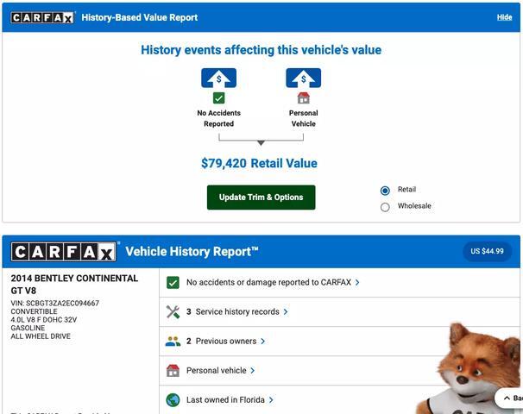Click the wrench and screwdriver service icon
This screenshot has height=414, width=523.
[x=173, y=312]
